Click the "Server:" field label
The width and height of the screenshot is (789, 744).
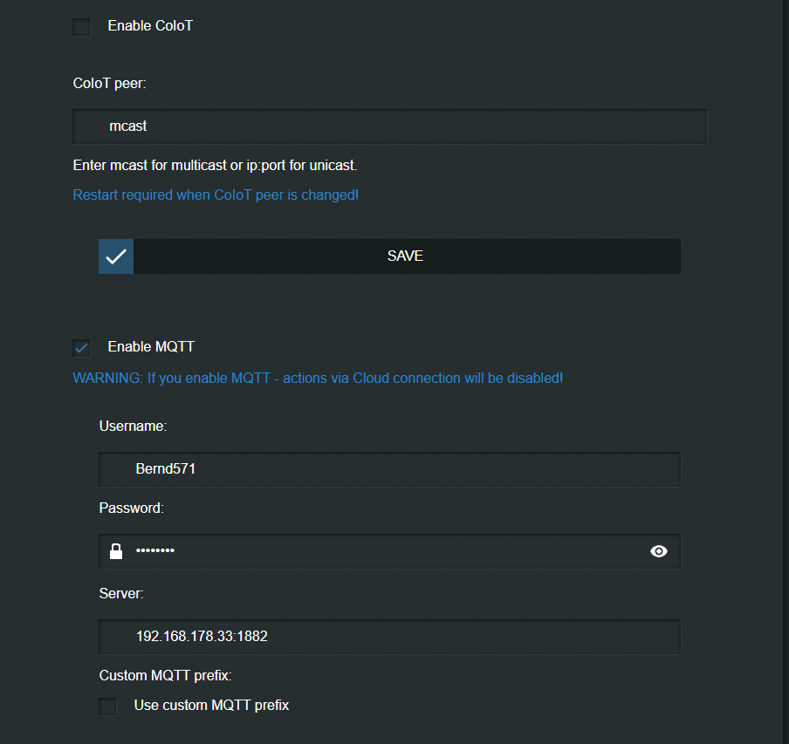tap(121, 593)
